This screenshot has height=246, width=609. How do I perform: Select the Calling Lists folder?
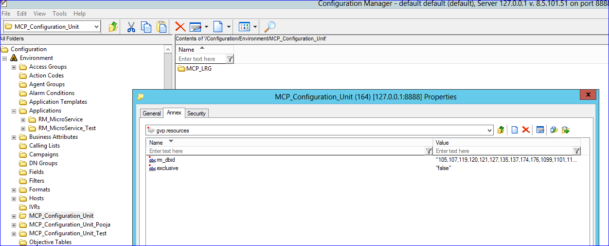point(44,146)
